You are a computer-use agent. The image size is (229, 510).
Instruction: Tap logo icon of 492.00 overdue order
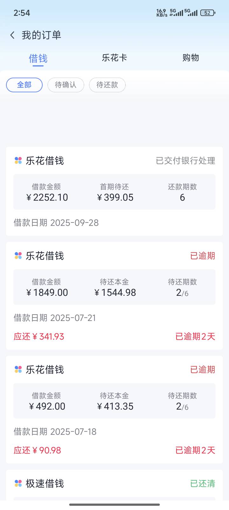click(18, 369)
